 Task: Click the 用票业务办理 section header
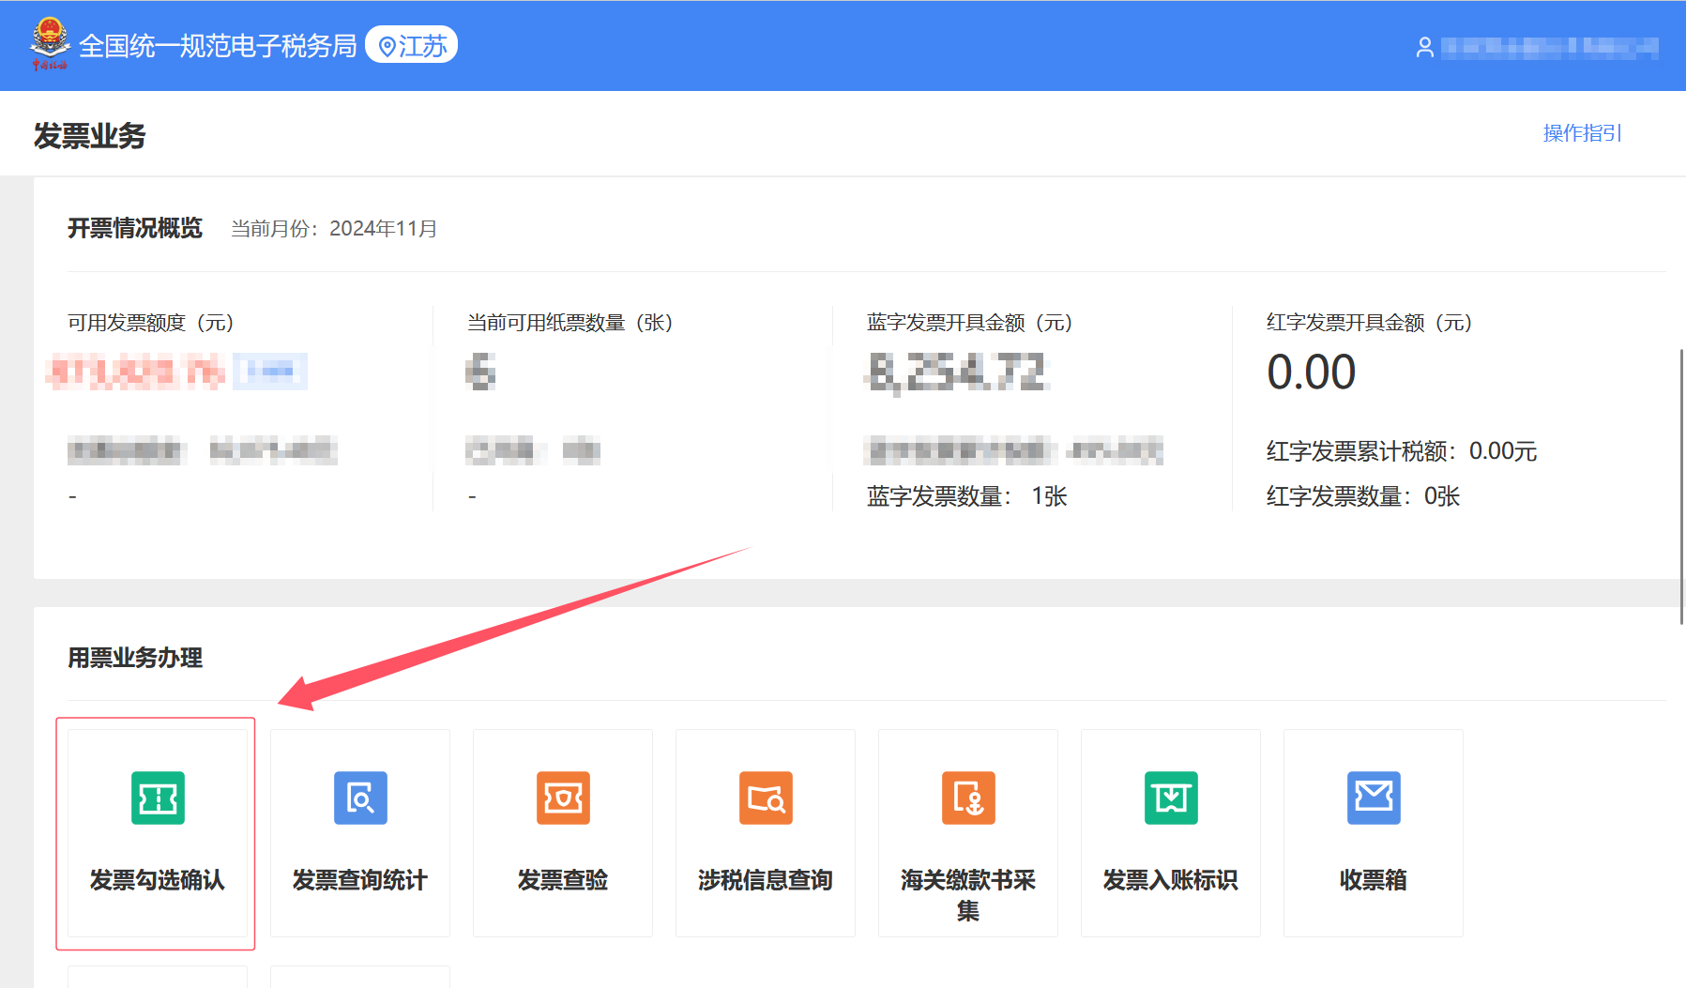(135, 658)
